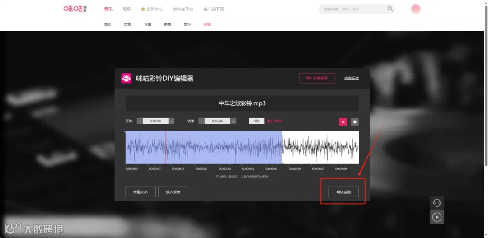The height and width of the screenshot is (238, 488).
Task: Increase the 结束 end time with plus
Action: [234, 121]
